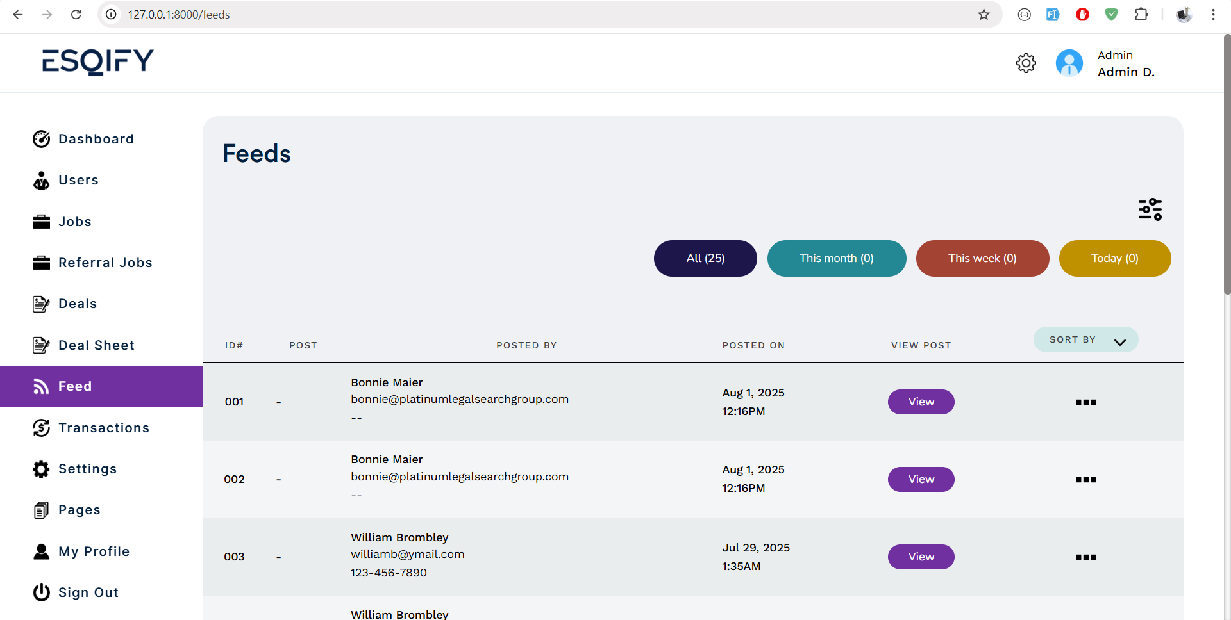Open more options for feed 003

[x=1085, y=557]
